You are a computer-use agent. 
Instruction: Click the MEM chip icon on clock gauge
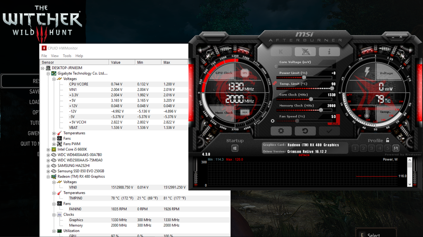[x=245, y=112]
